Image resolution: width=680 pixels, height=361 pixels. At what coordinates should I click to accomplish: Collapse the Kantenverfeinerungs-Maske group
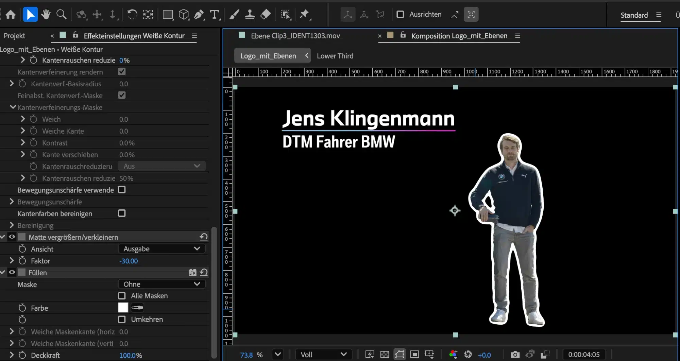(x=13, y=107)
